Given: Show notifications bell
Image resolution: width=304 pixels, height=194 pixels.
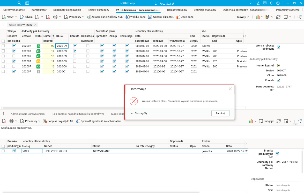Looking at the screenshot, I should click(x=271, y=3).
